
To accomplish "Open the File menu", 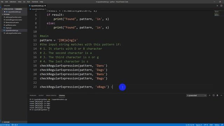I will point(2,2).
